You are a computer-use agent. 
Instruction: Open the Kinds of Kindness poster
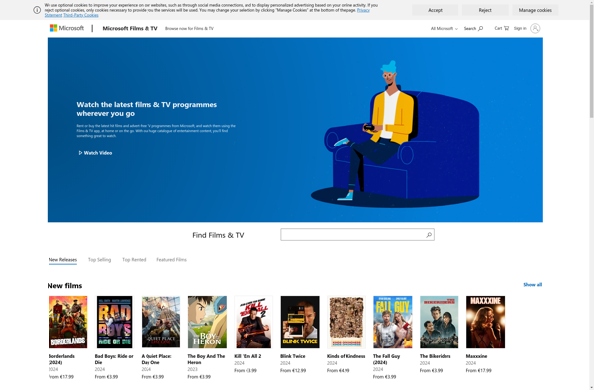pos(346,323)
